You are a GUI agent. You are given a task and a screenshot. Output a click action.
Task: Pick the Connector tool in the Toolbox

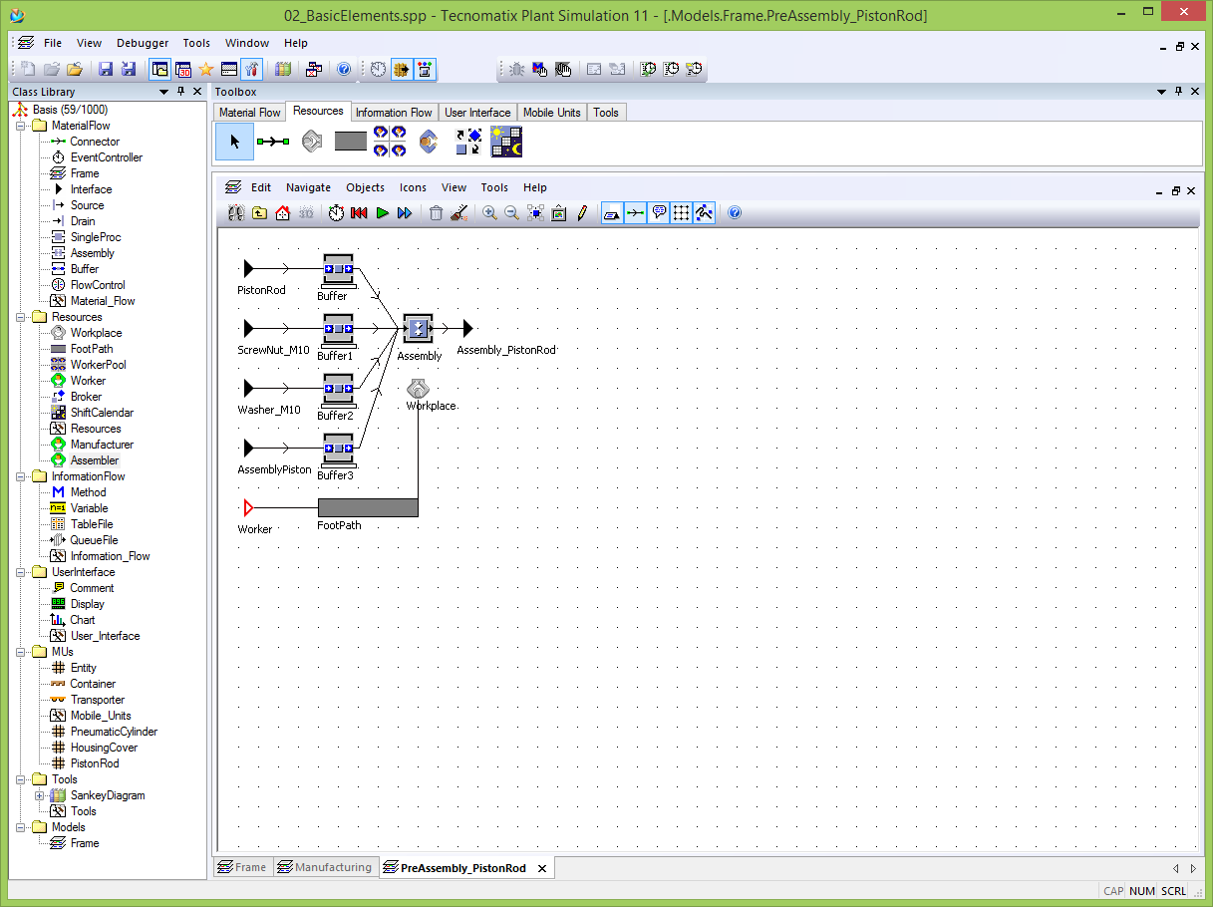coord(272,142)
